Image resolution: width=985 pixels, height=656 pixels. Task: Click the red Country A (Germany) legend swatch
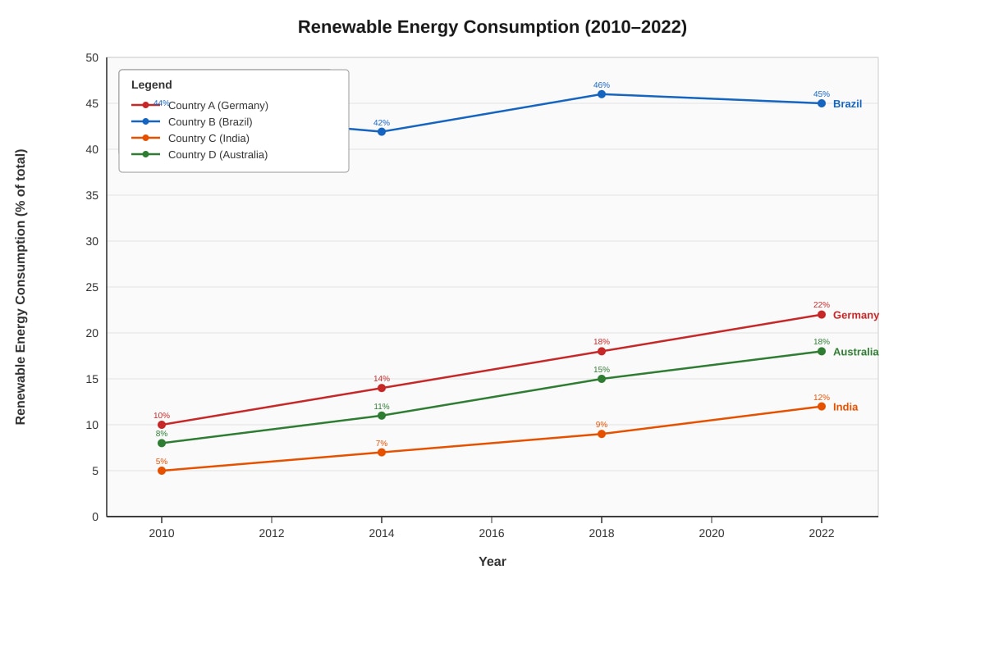[x=145, y=105]
